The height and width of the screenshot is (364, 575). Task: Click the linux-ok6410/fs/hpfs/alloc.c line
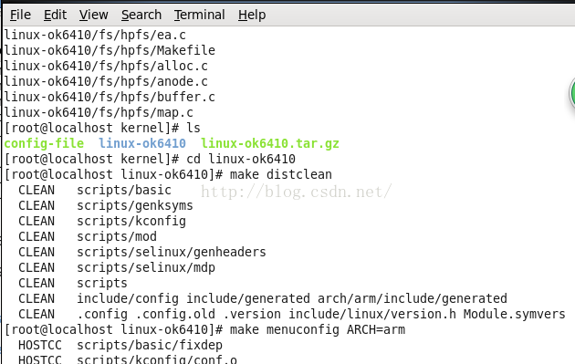point(106,66)
